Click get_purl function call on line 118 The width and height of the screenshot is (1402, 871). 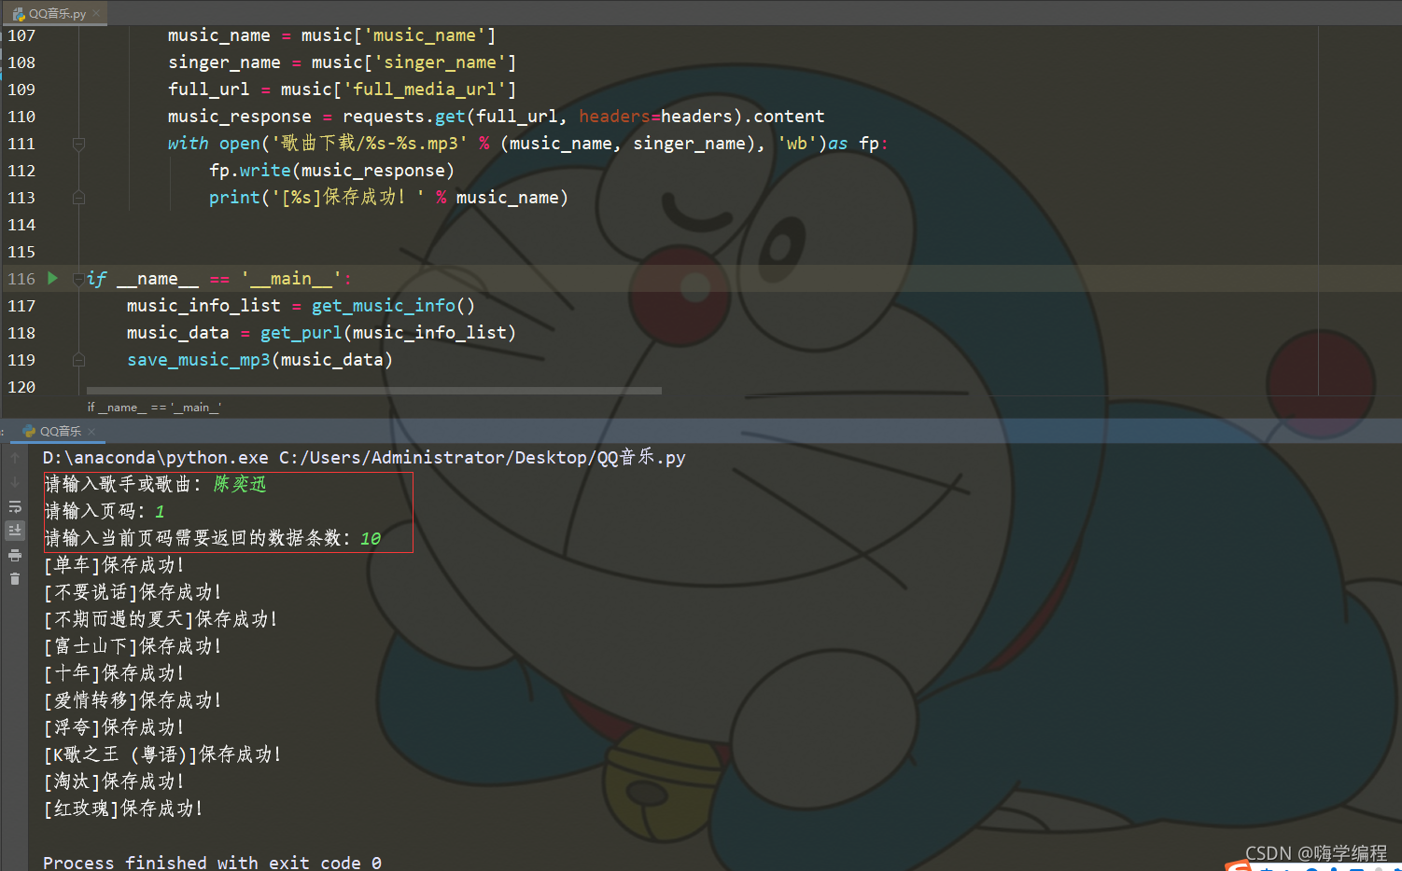click(x=301, y=333)
